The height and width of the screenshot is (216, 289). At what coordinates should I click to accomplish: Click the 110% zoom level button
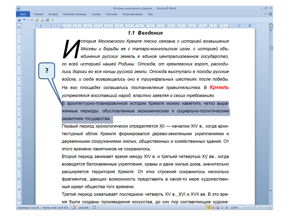[234, 207]
